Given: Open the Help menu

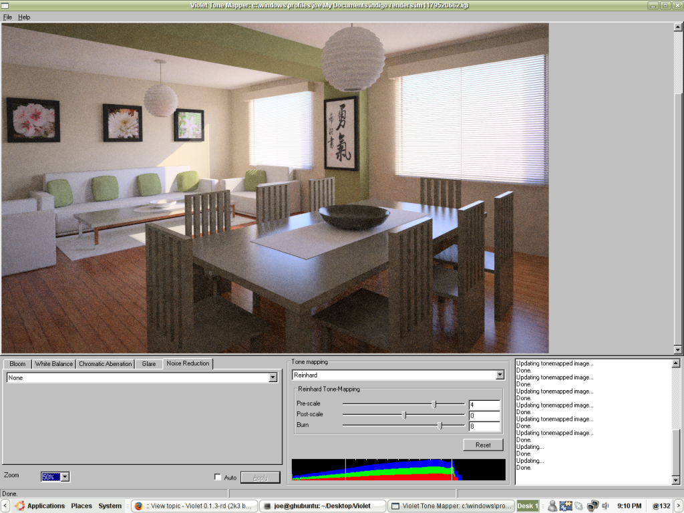Looking at the screenshot, I should click(x=24, y=17).
